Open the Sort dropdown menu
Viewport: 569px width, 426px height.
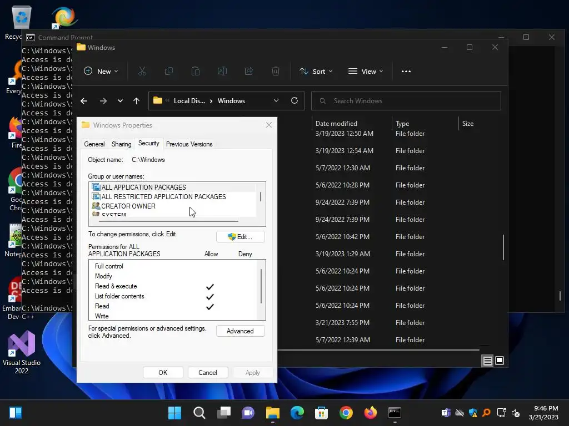point(316,72)
